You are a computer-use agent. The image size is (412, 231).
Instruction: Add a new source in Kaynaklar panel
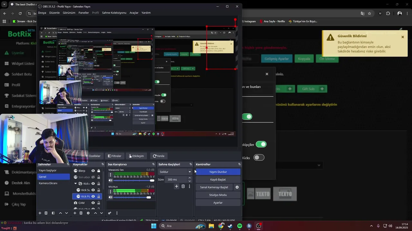(75, 213)
